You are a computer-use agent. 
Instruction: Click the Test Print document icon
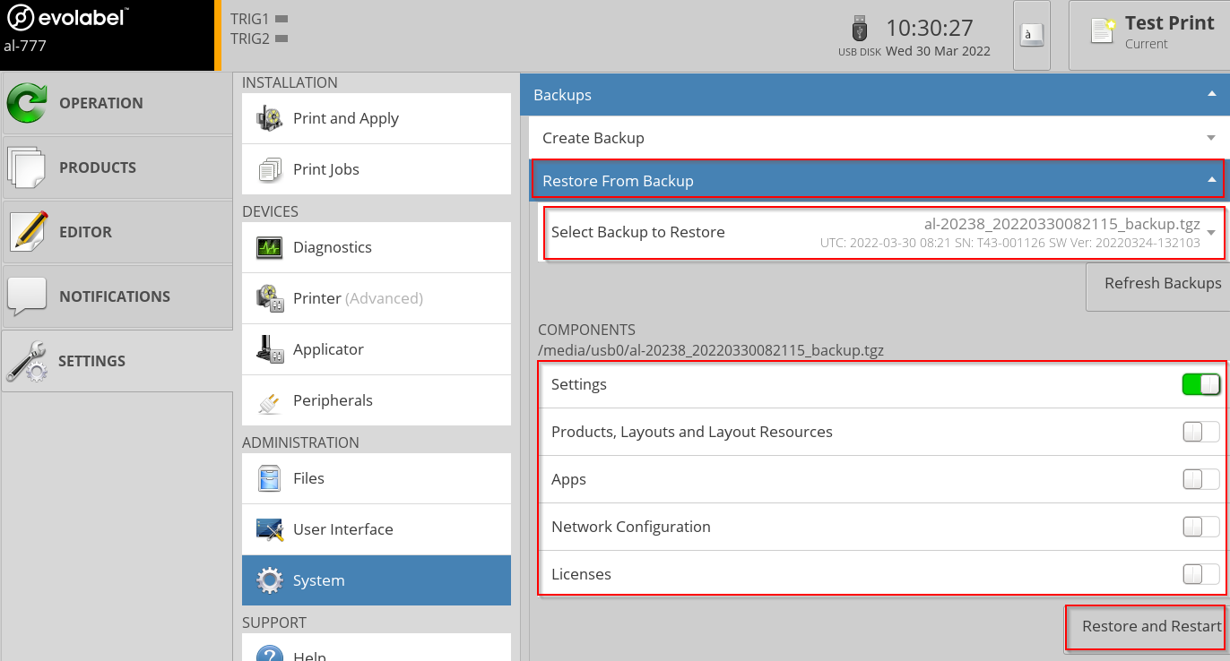click(1103, 30)
